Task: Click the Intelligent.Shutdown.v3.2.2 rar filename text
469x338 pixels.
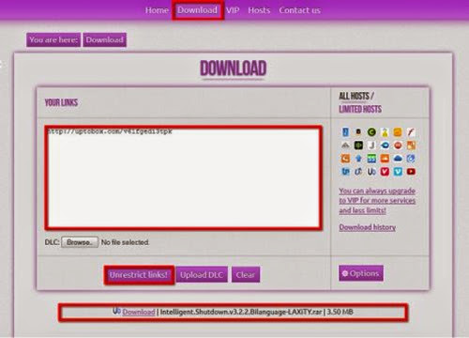Action: pos(241,312)
